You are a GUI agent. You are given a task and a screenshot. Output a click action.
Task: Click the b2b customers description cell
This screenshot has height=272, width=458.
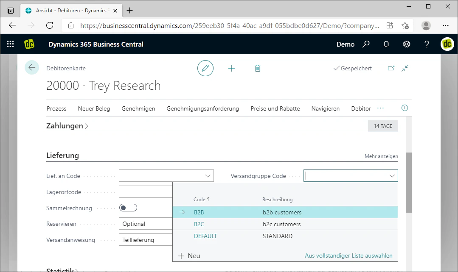pyautogui.click(x=282, y=212)
